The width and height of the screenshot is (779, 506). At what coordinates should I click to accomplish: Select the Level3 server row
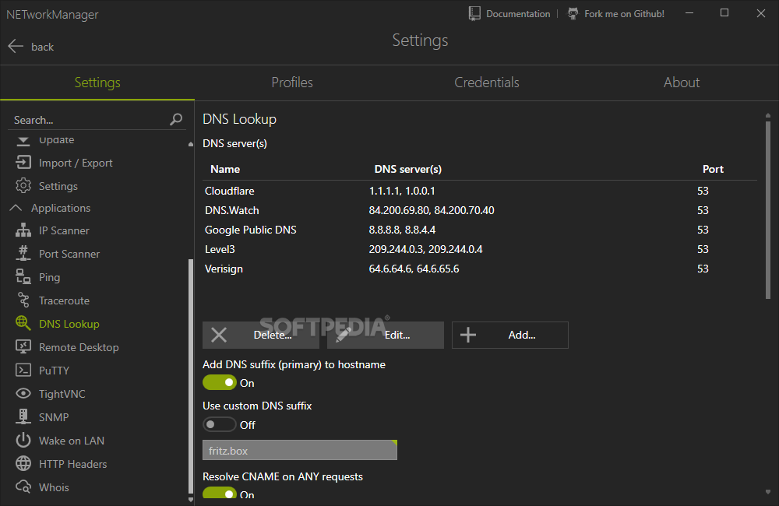click(479, 249)
